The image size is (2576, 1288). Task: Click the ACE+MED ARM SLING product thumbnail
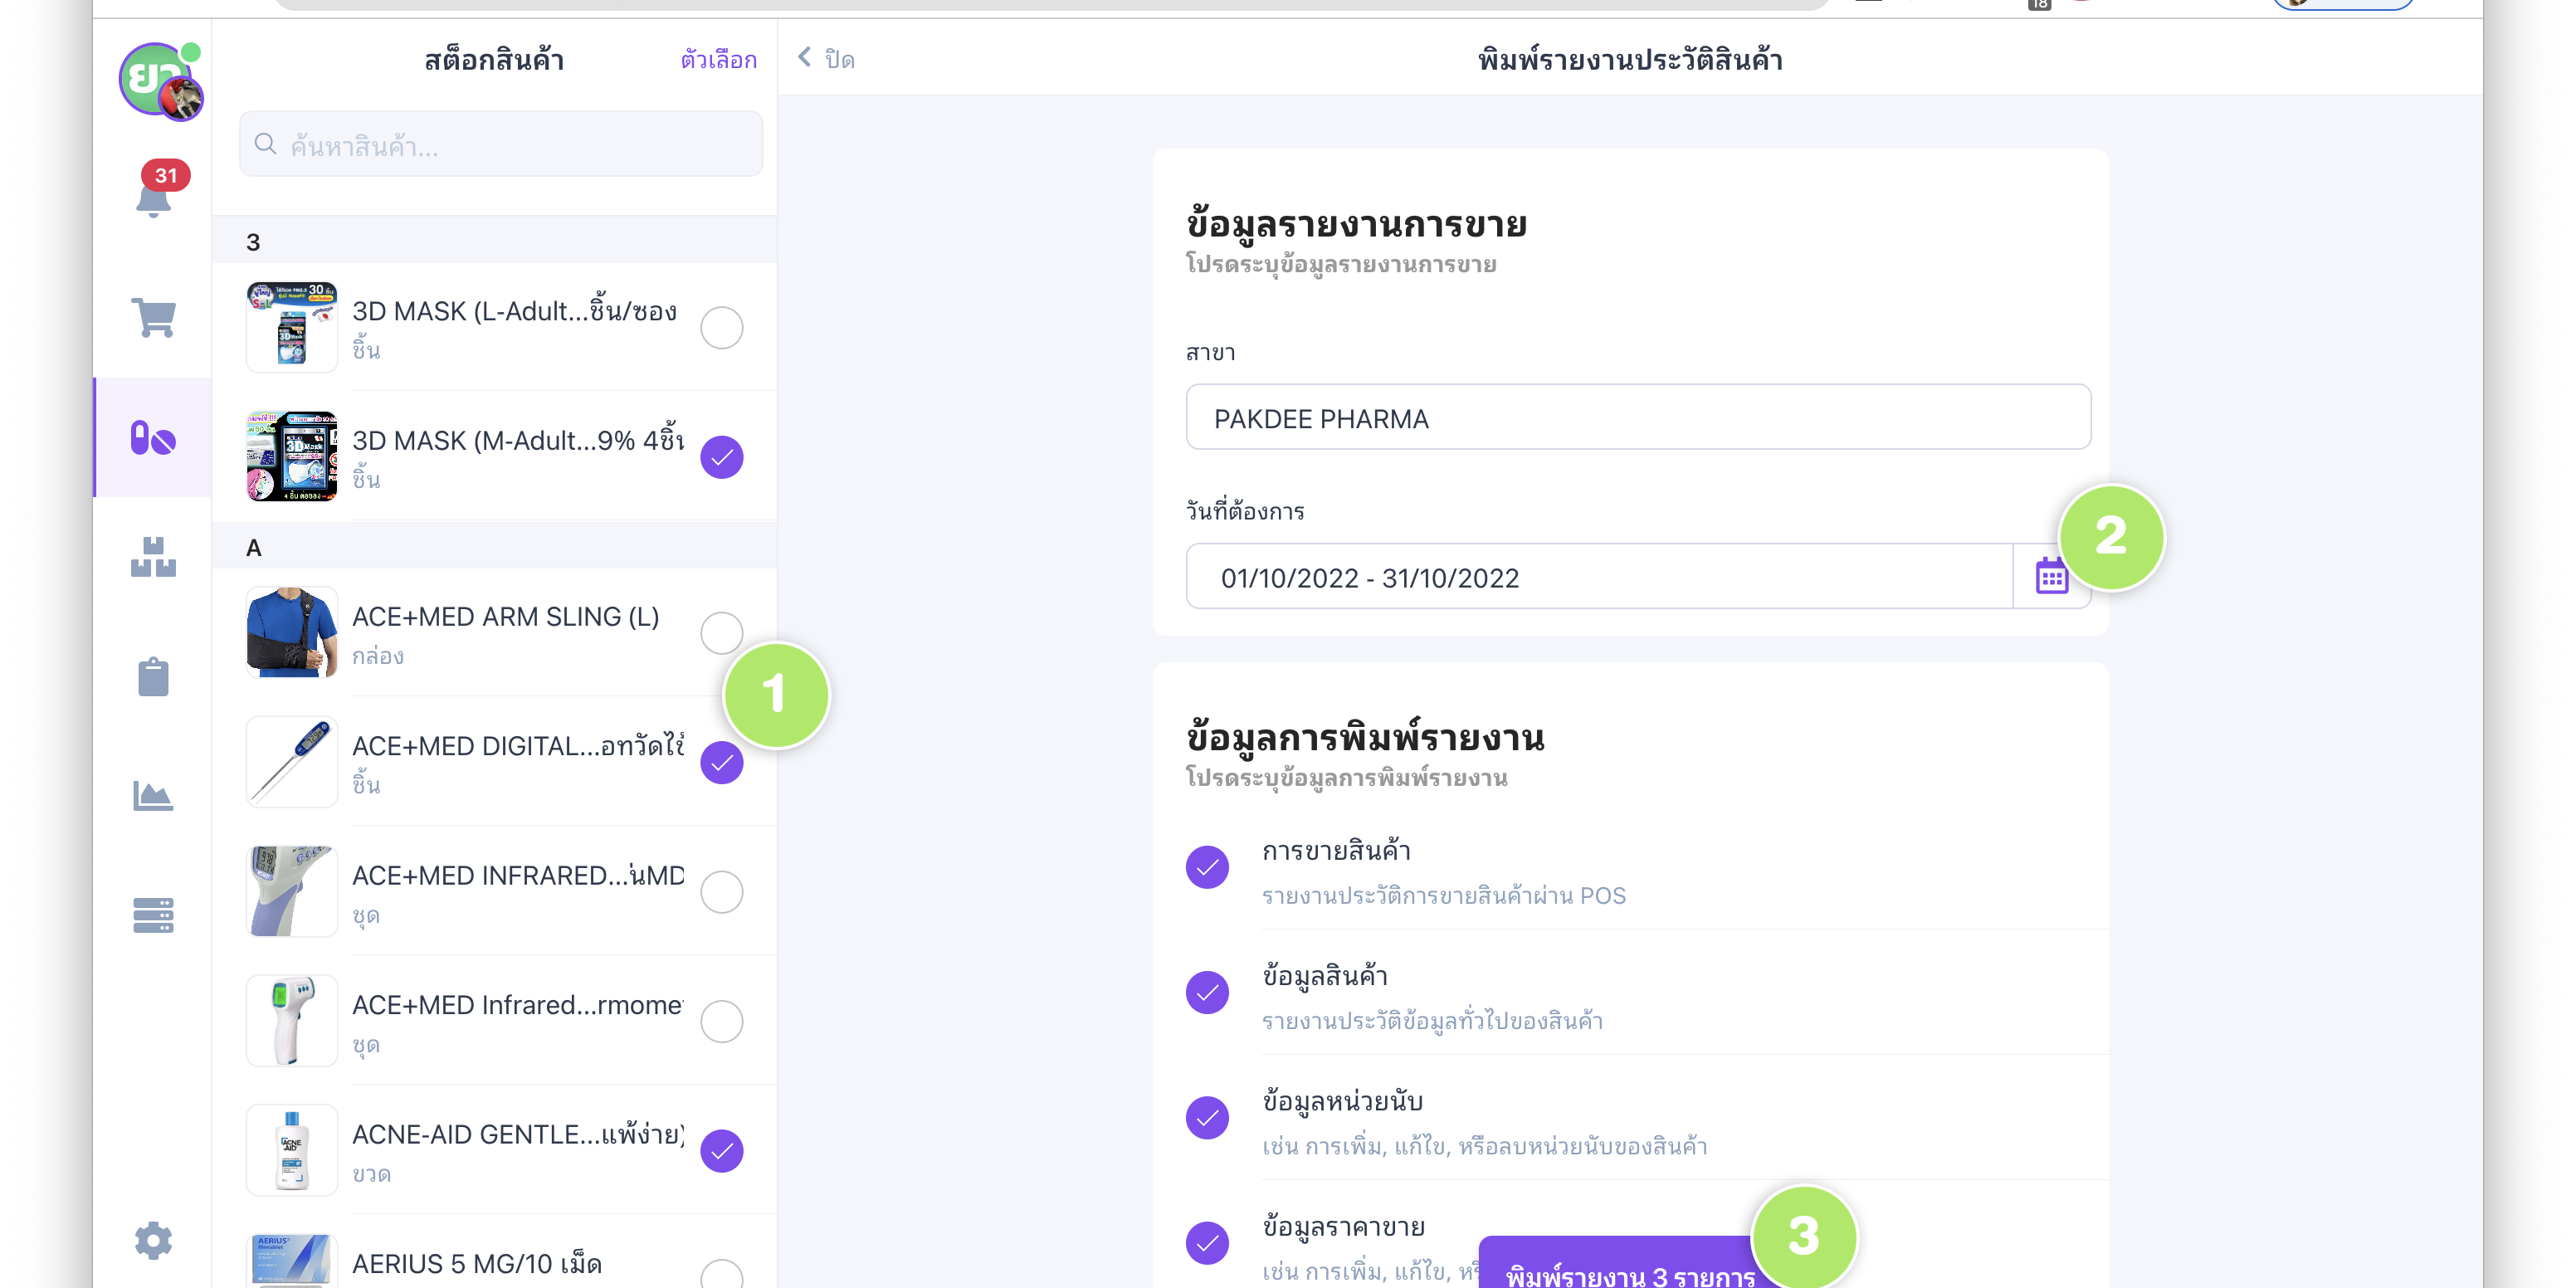click(291, 633)
